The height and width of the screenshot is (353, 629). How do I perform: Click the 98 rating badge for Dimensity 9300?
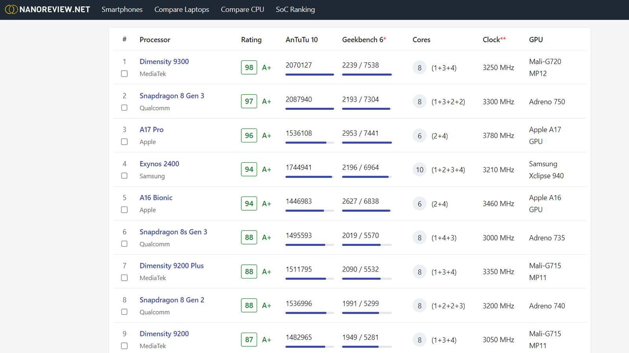[x=249, y=67]
